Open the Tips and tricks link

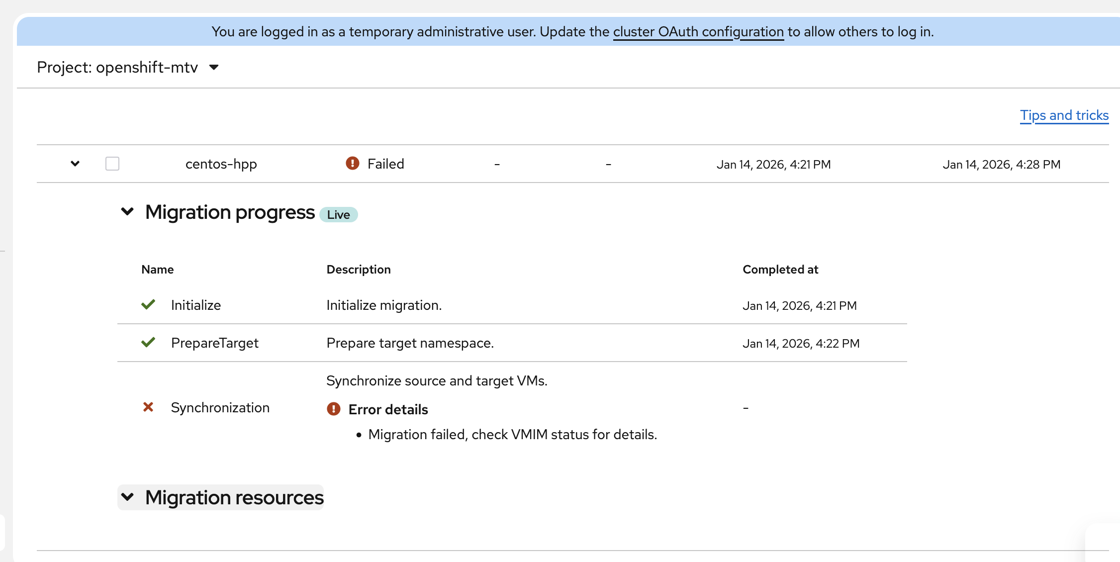pyautogui.click(x=1064, y=115)
